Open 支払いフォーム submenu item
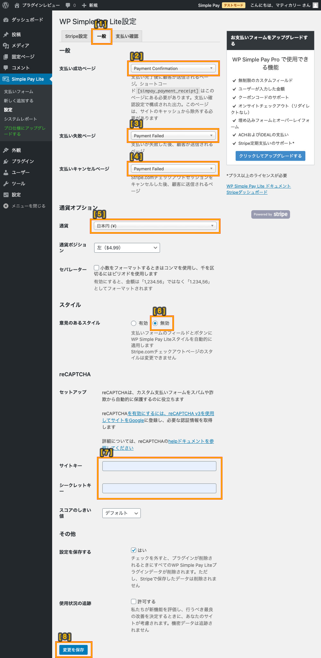This screenshot has height=658, width=321. pyautogui.click(x=19, y=92)
